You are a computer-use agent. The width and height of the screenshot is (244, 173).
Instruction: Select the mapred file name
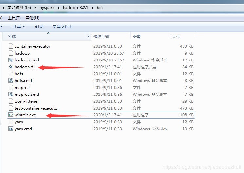coord(22,88)
